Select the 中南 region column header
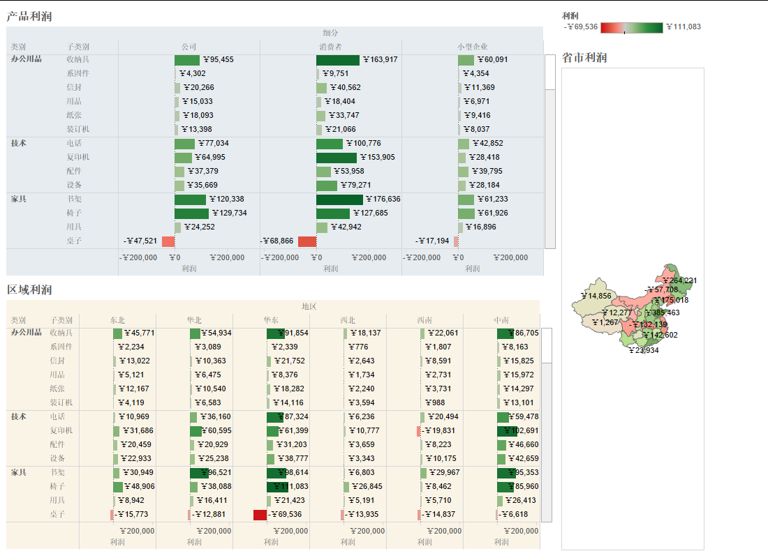Screen dimensions: 768x558 (x=501, y=320)
